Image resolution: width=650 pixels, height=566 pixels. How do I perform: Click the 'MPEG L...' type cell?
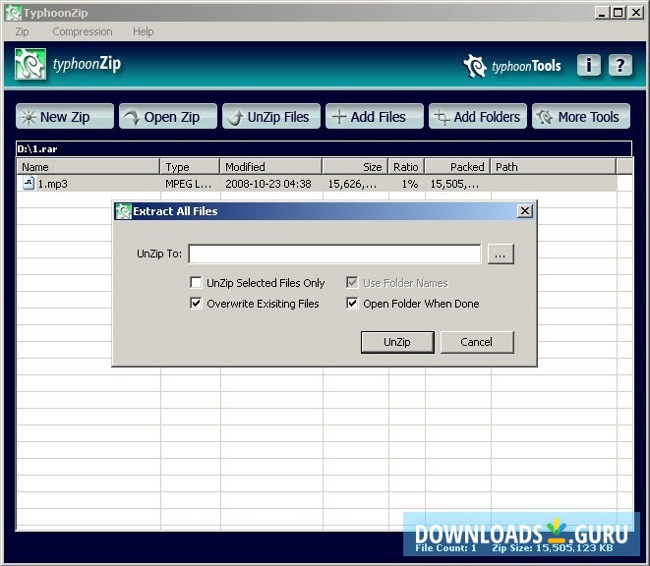click(x=188, y=184)
